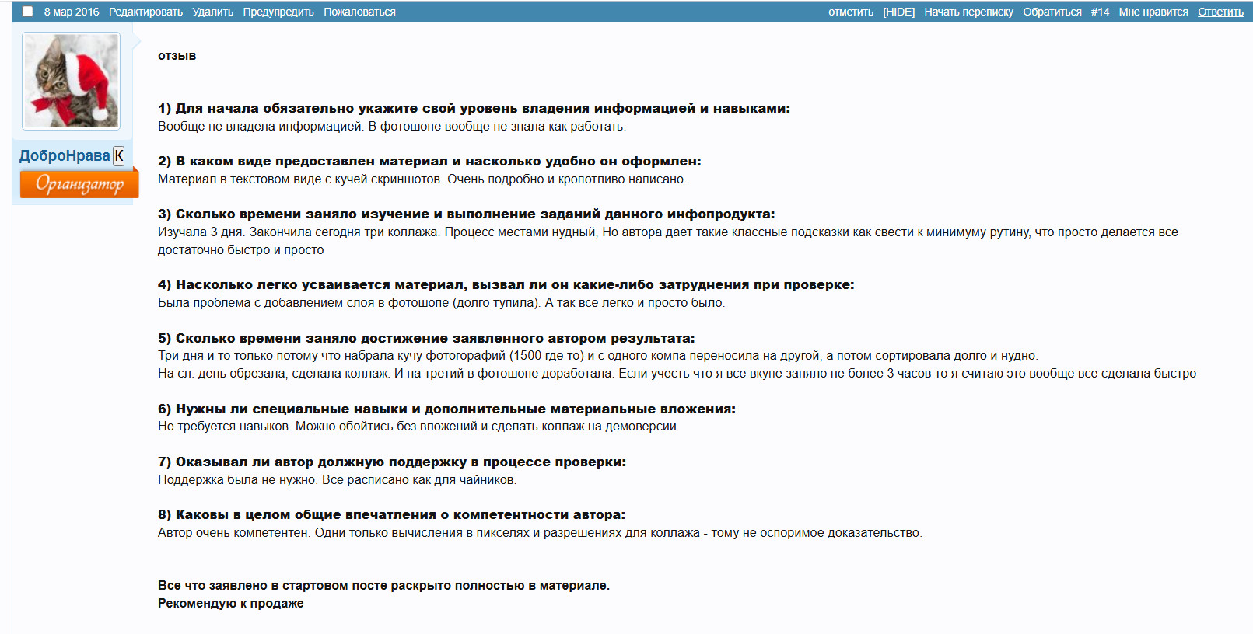Click Ответить to reply to the post
1253x634 pixels.
click(x=1220, y=12)
